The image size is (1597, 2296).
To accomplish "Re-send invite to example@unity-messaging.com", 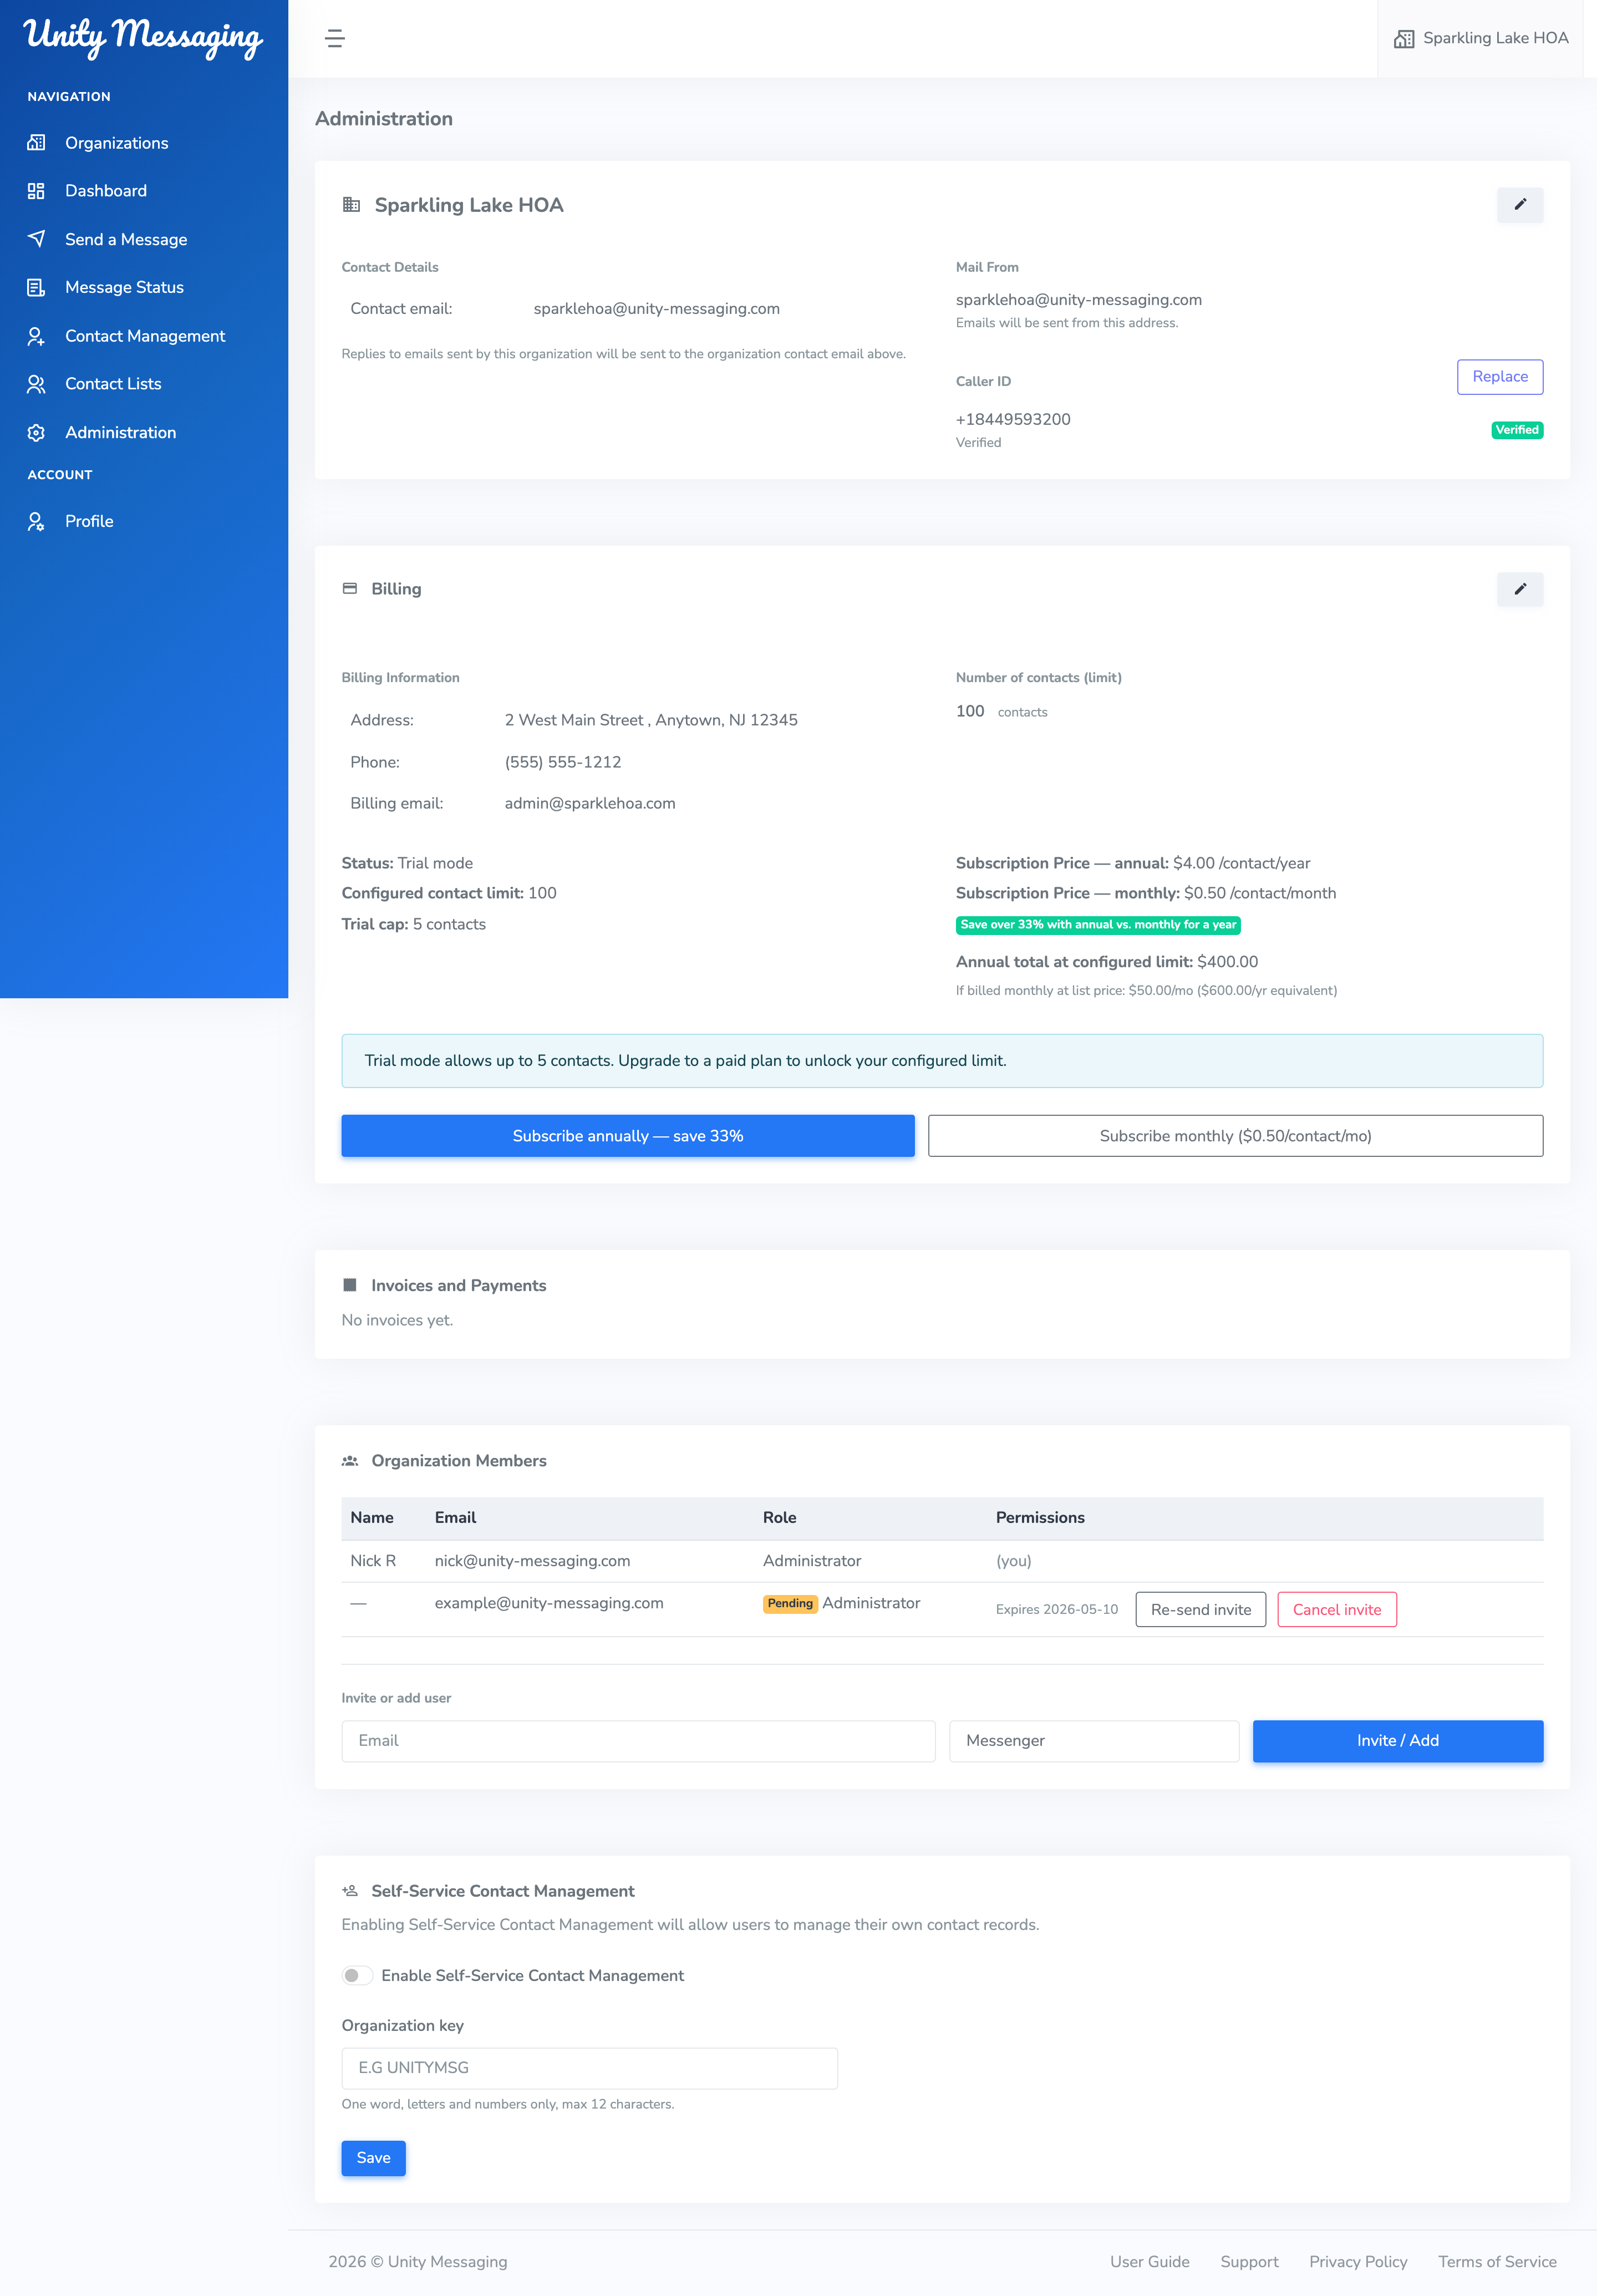I will coord(1201,1610).
